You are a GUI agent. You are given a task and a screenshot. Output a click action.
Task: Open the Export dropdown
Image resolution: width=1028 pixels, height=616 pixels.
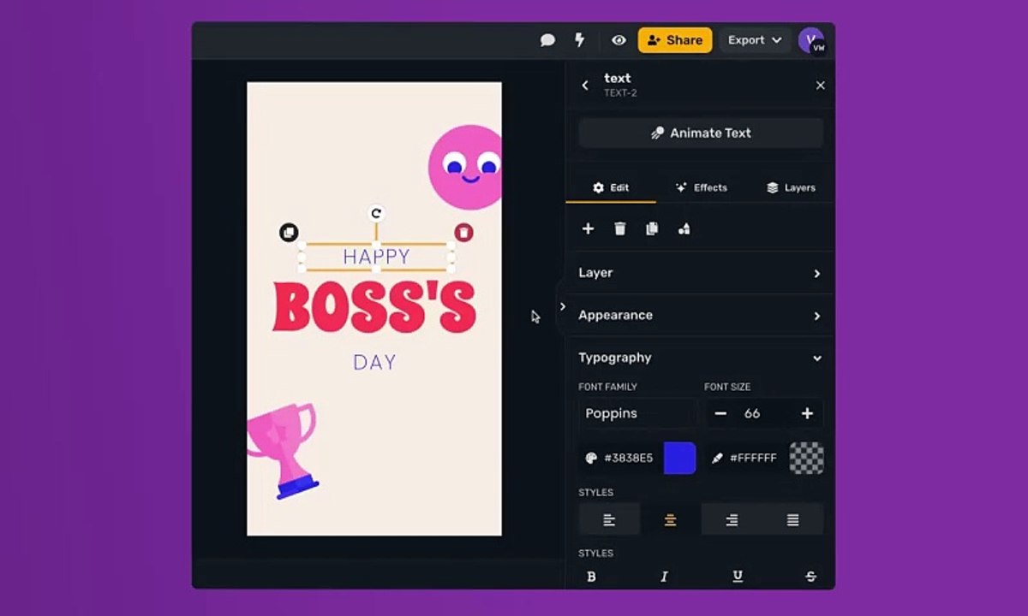755,40
